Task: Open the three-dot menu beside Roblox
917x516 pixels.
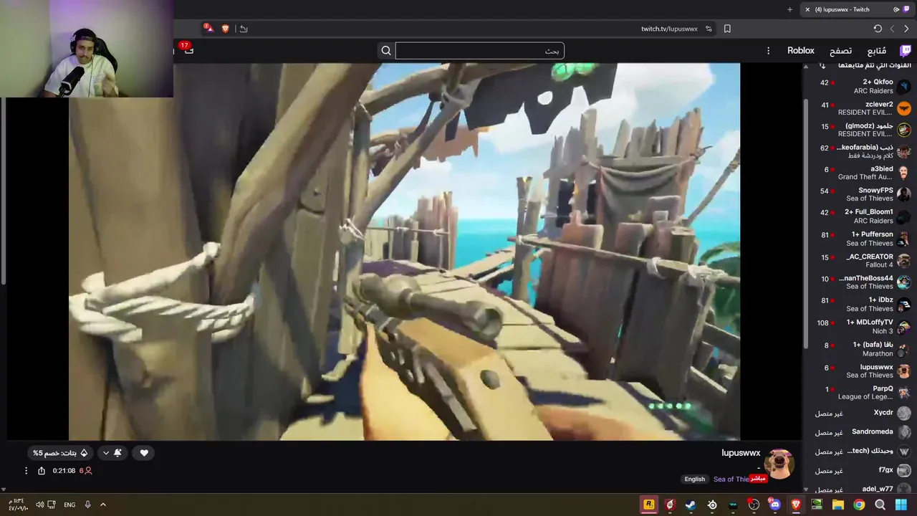Action: [x=768, y=51]
